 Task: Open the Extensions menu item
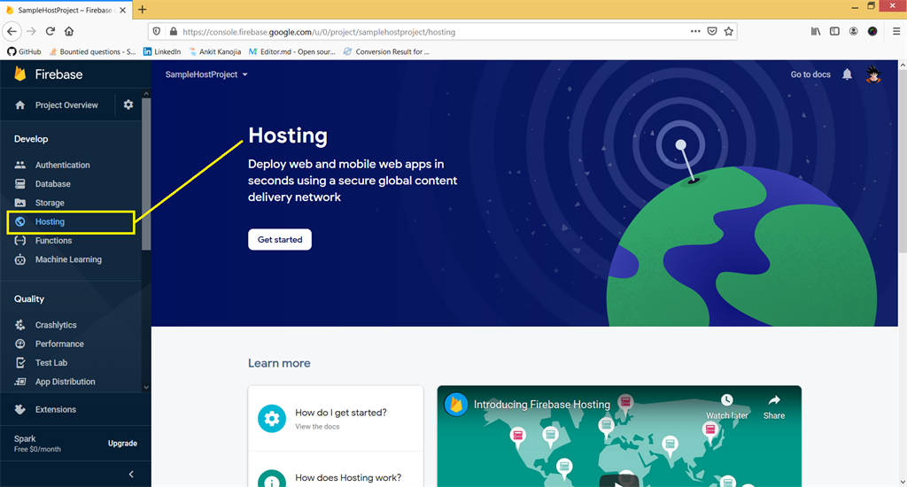click(x=56, y=409)
